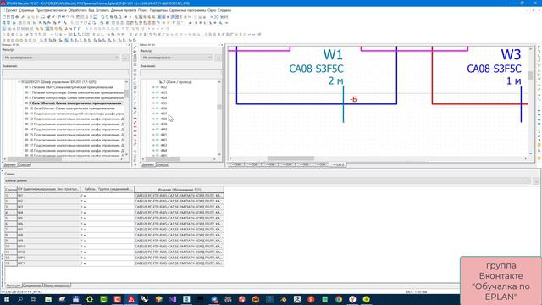This screenshot has height=305, width=542.
Task: Click the W3 cable label in the schematic
Action: (511, 54)
